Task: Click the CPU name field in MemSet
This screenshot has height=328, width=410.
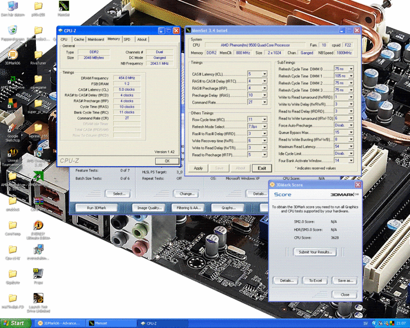Action: click(255, 45)
